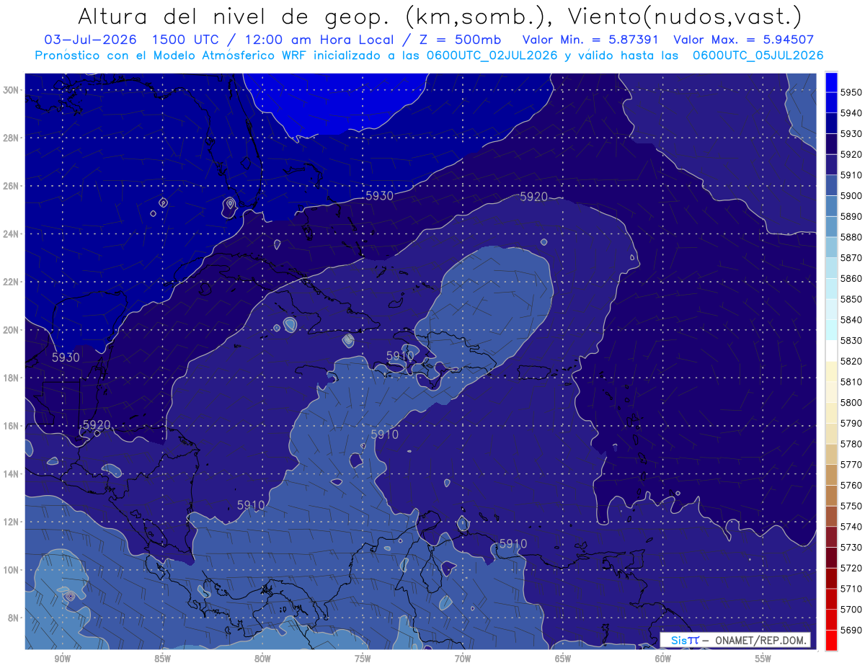
Task: Click the 90W longitude axis label
Action: pos(62,659)
